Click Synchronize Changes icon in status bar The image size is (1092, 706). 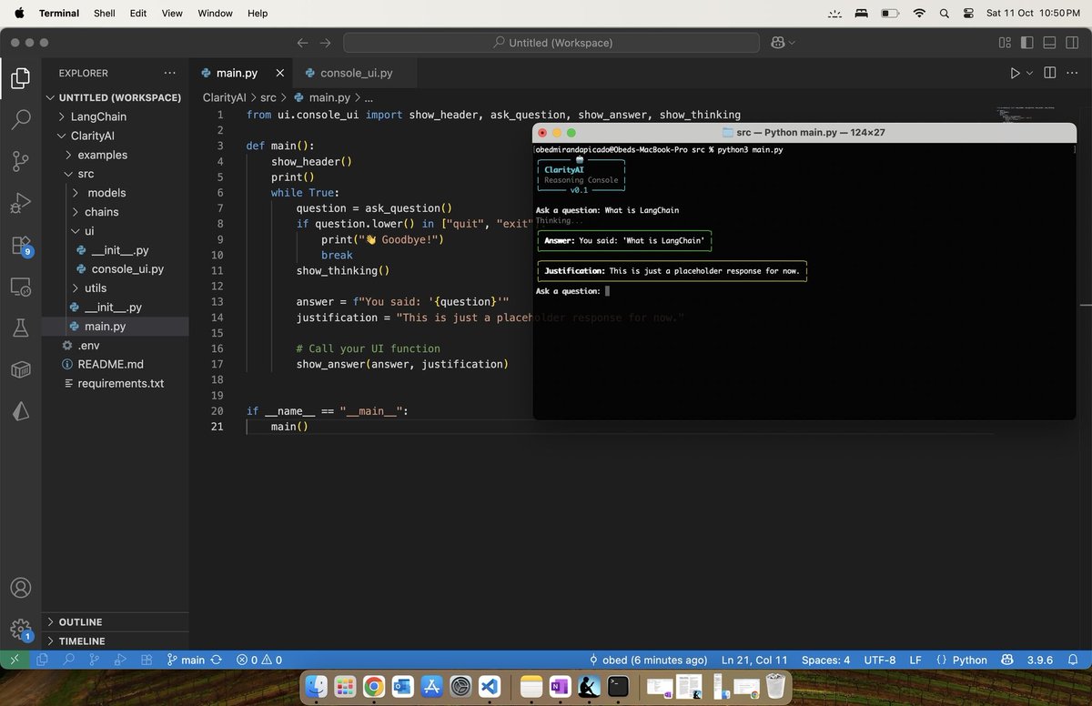pos(217,660)
